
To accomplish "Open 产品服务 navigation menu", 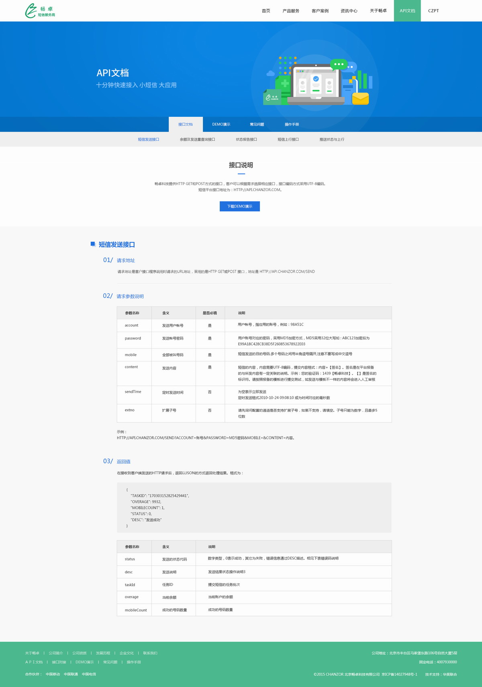I will pyautogui.click(x=291, y=11).
